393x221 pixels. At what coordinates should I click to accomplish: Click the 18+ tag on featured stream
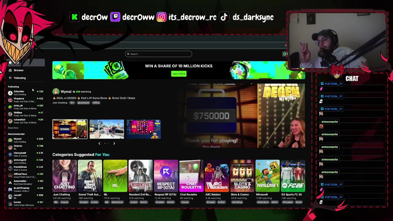pyautogui.click(x=72, y=103)
